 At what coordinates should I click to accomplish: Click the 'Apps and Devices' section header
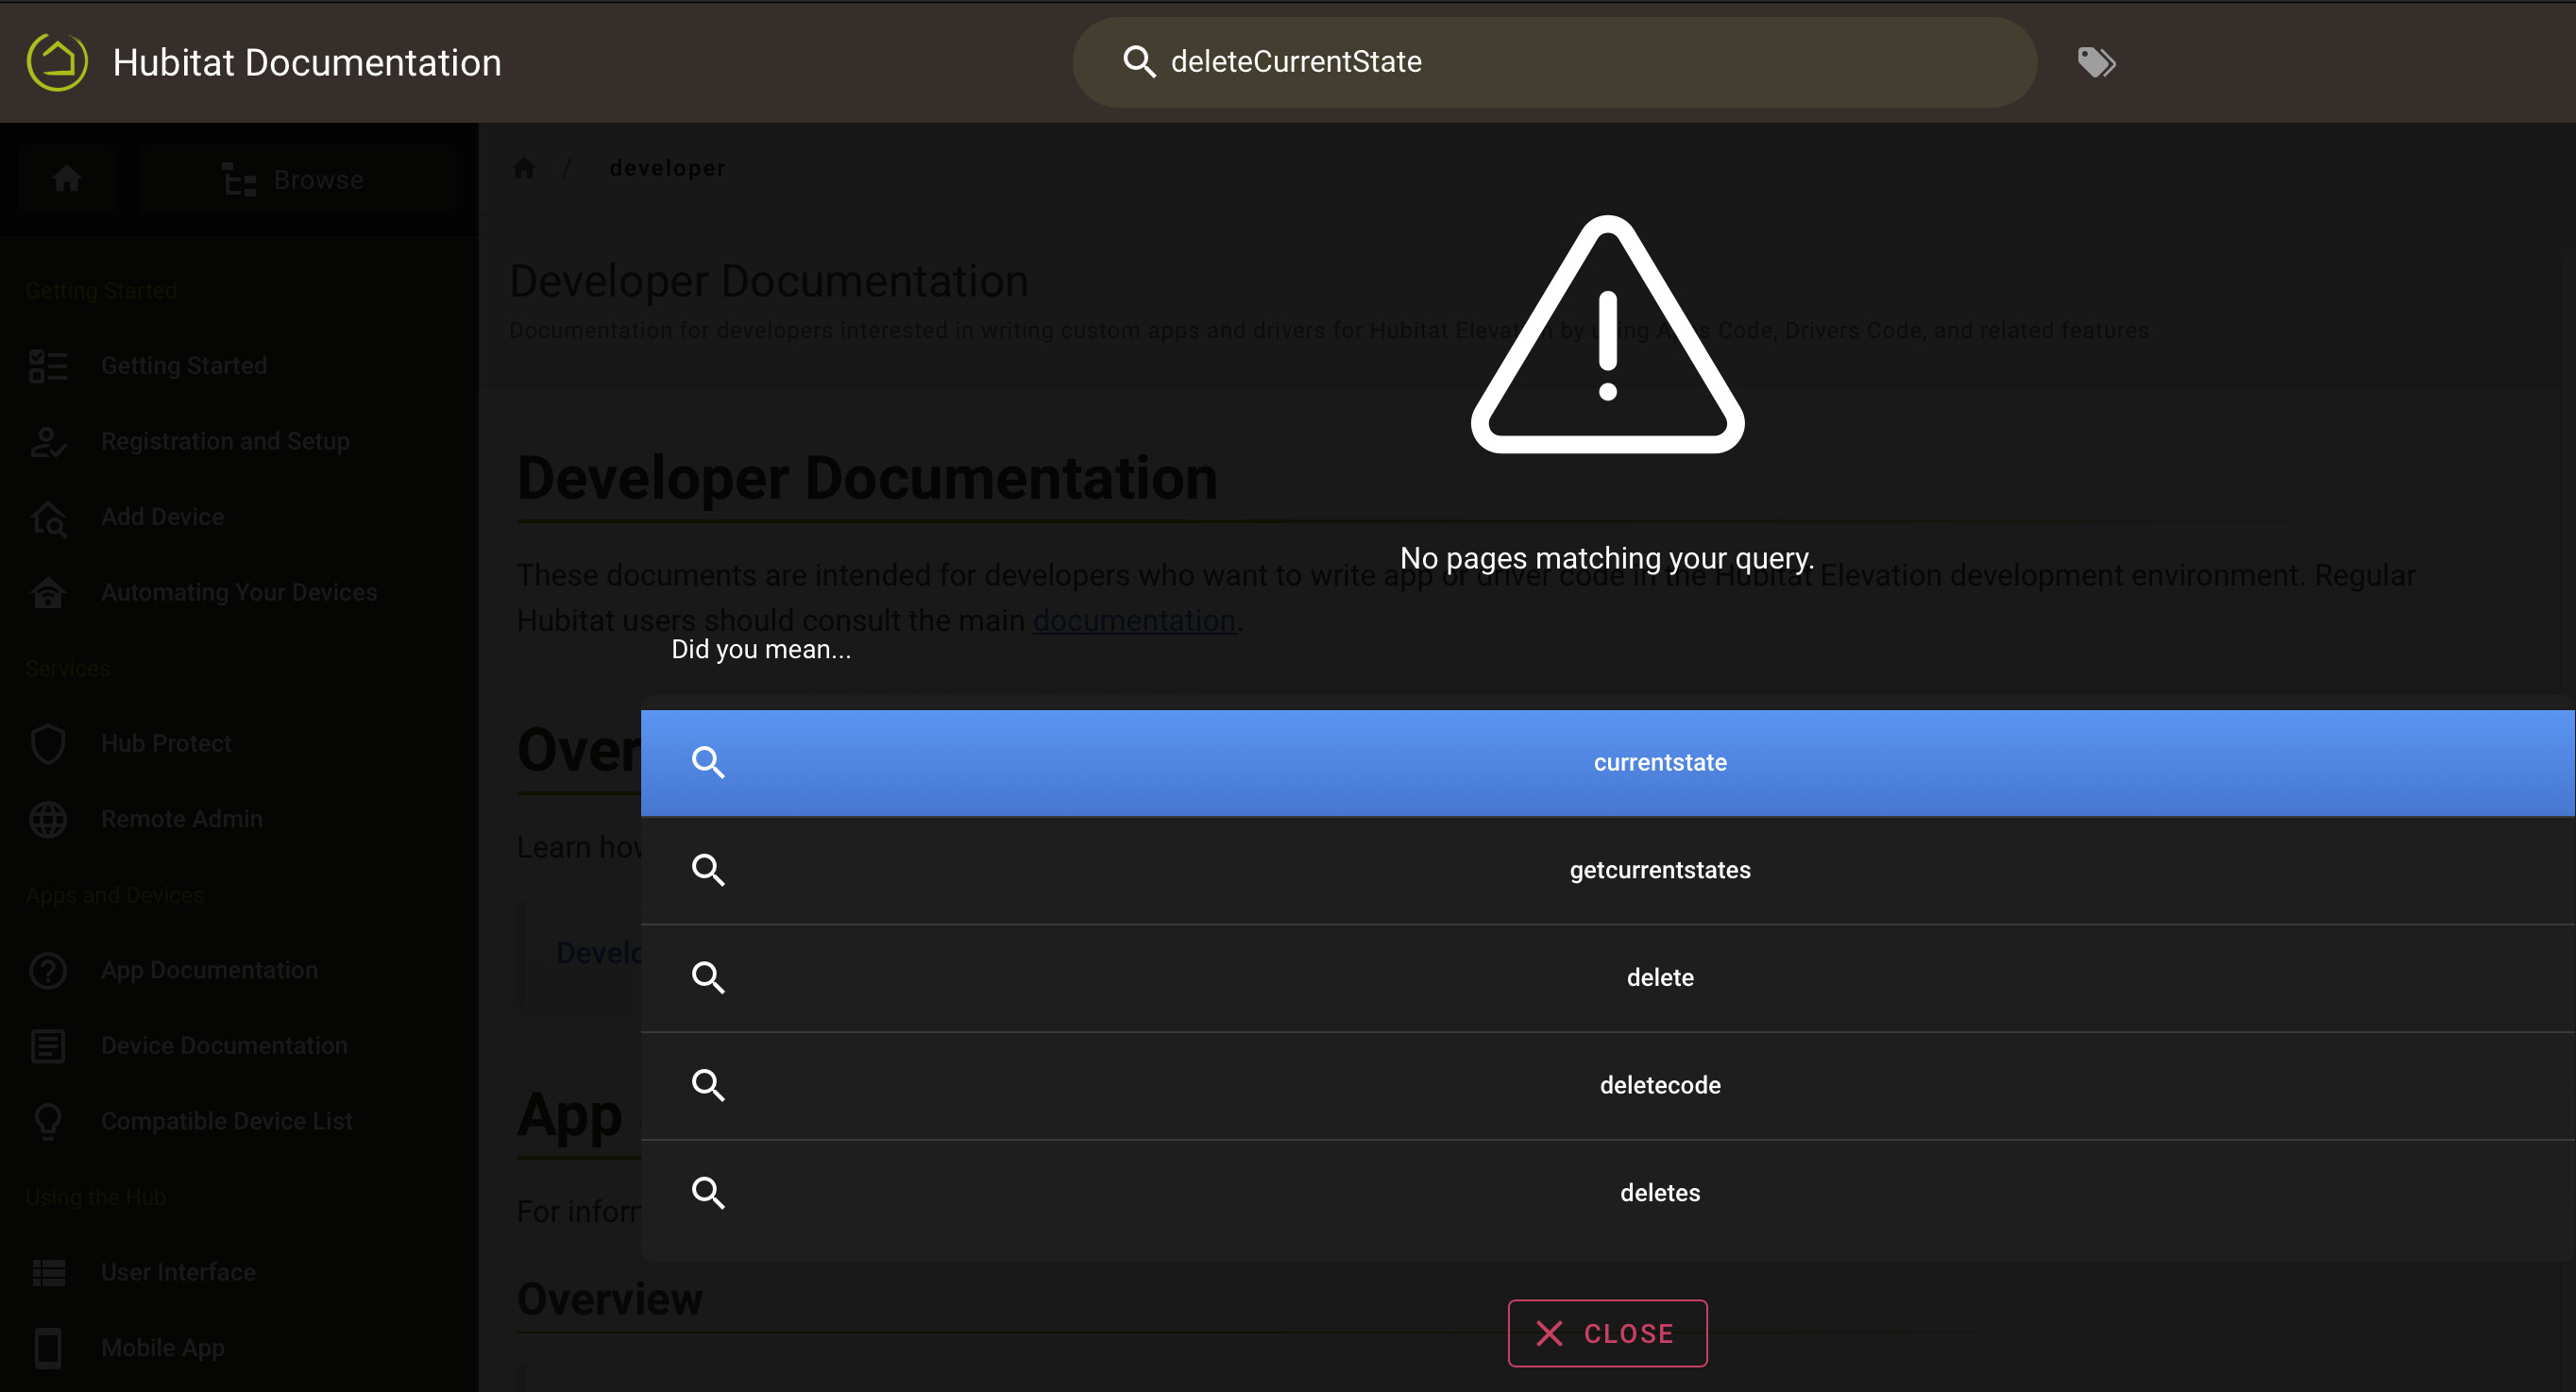[x=114, y=895]
